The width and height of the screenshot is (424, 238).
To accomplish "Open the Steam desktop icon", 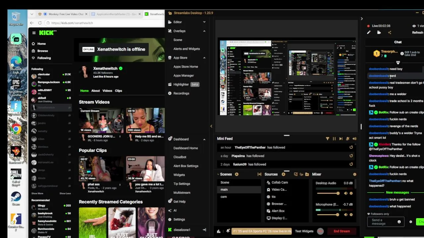I will click(16, 198).
